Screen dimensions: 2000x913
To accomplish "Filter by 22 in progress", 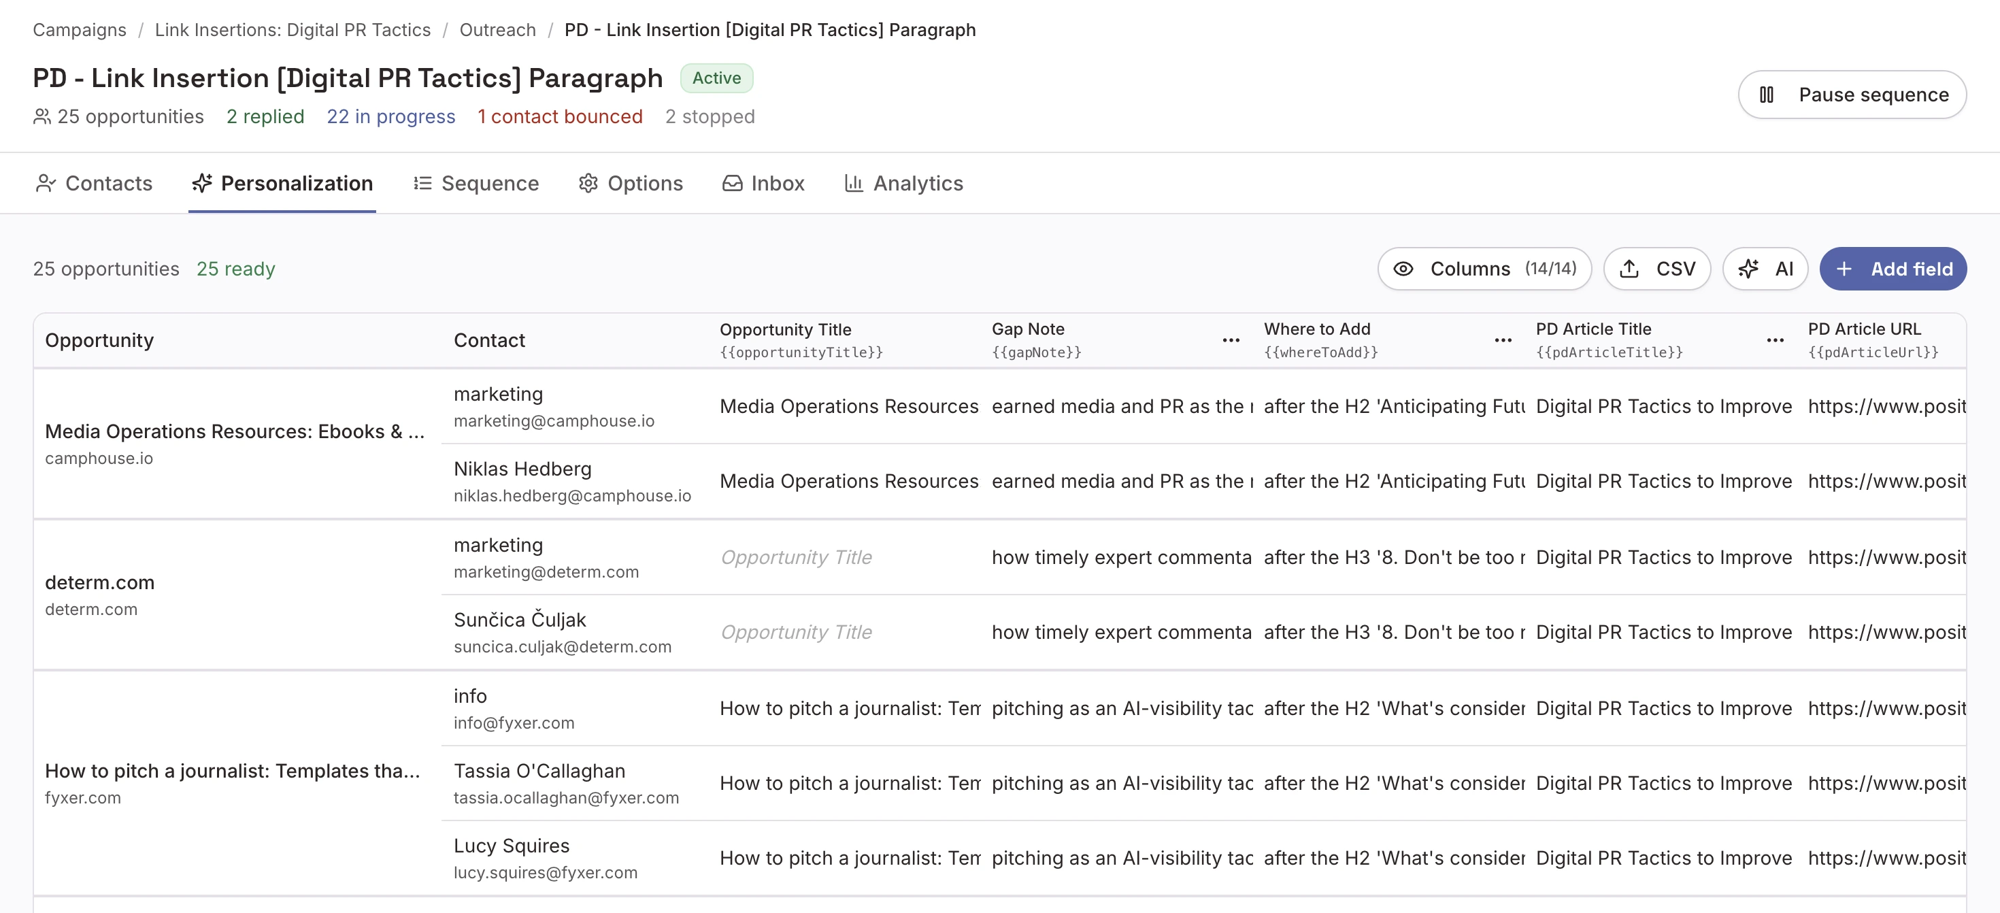I will 390,116.
